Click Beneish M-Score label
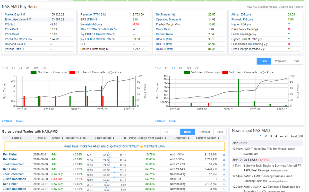Image resolution: width=309 pixels, height=192 pixels. [91, 24]
